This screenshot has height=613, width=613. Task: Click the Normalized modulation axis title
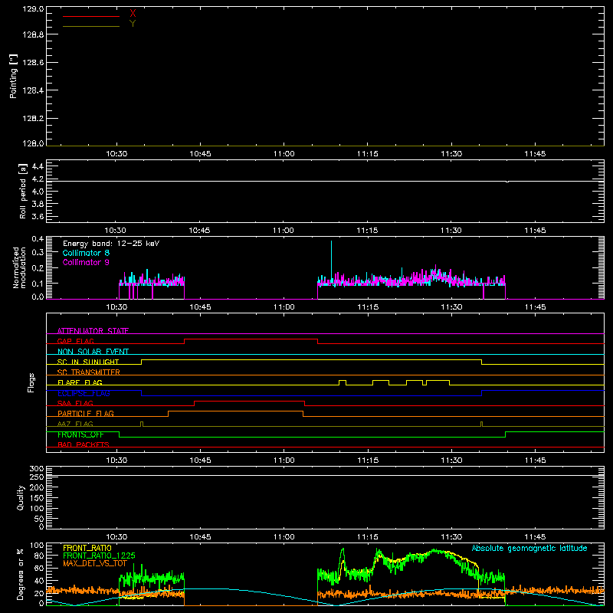(19, 267)
